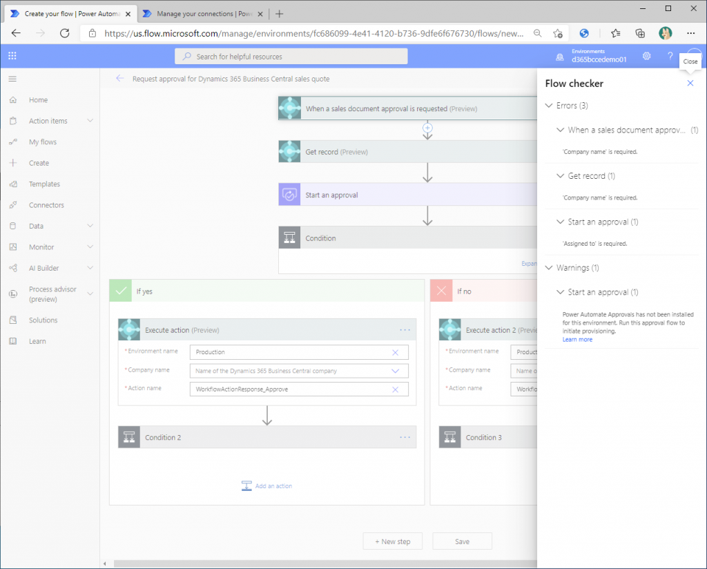
Task: Open Connectors in sidebar
Action: coord(46,204)
